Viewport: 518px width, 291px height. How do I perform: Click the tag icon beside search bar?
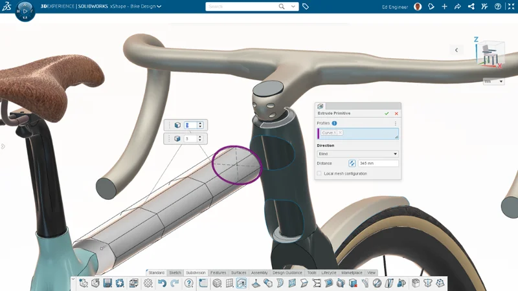point(306,6)
